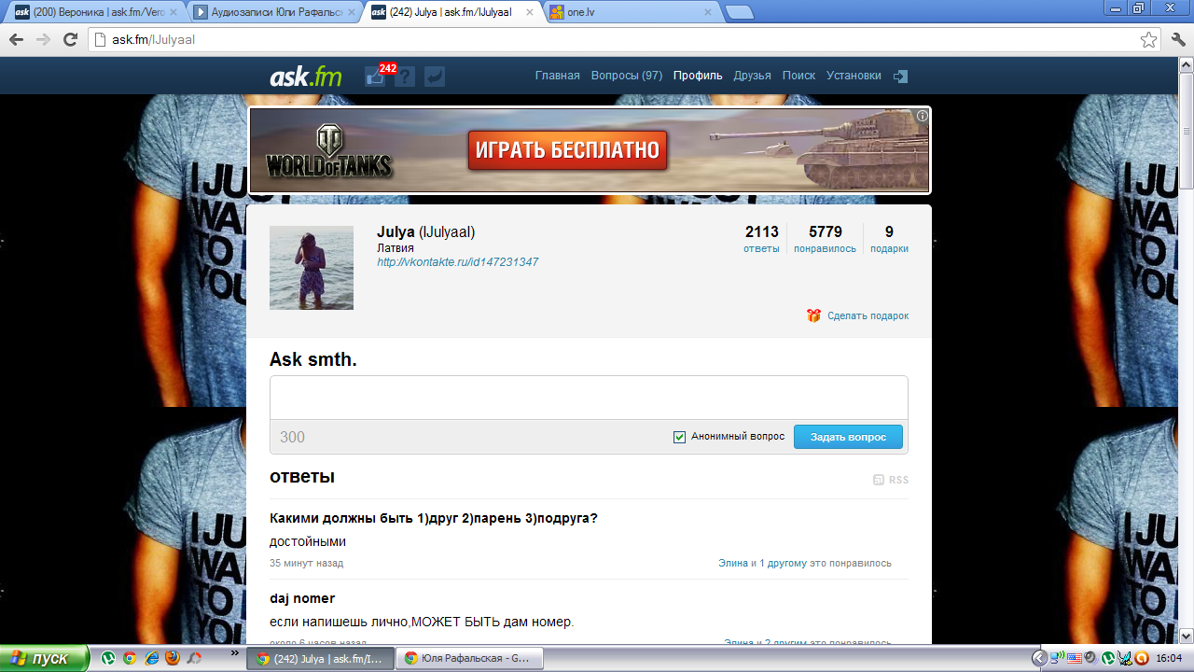Close the active Julya ask.fm tab

tap(530, 13)
